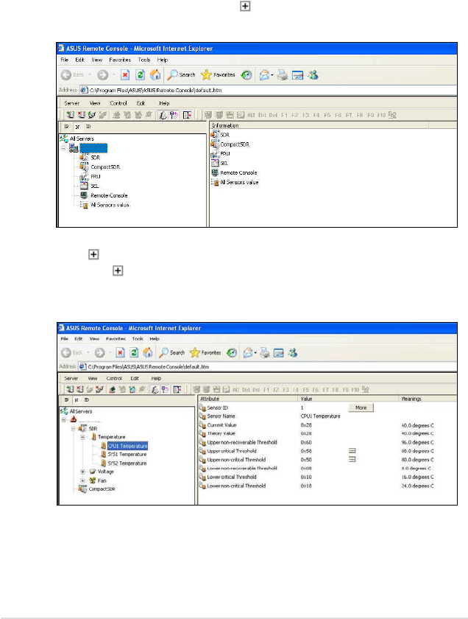This screenshot has width=468, height=619.
Task: Select All Sensors value in upper tree
Action: pyautogui.click(x=110, y=205)
